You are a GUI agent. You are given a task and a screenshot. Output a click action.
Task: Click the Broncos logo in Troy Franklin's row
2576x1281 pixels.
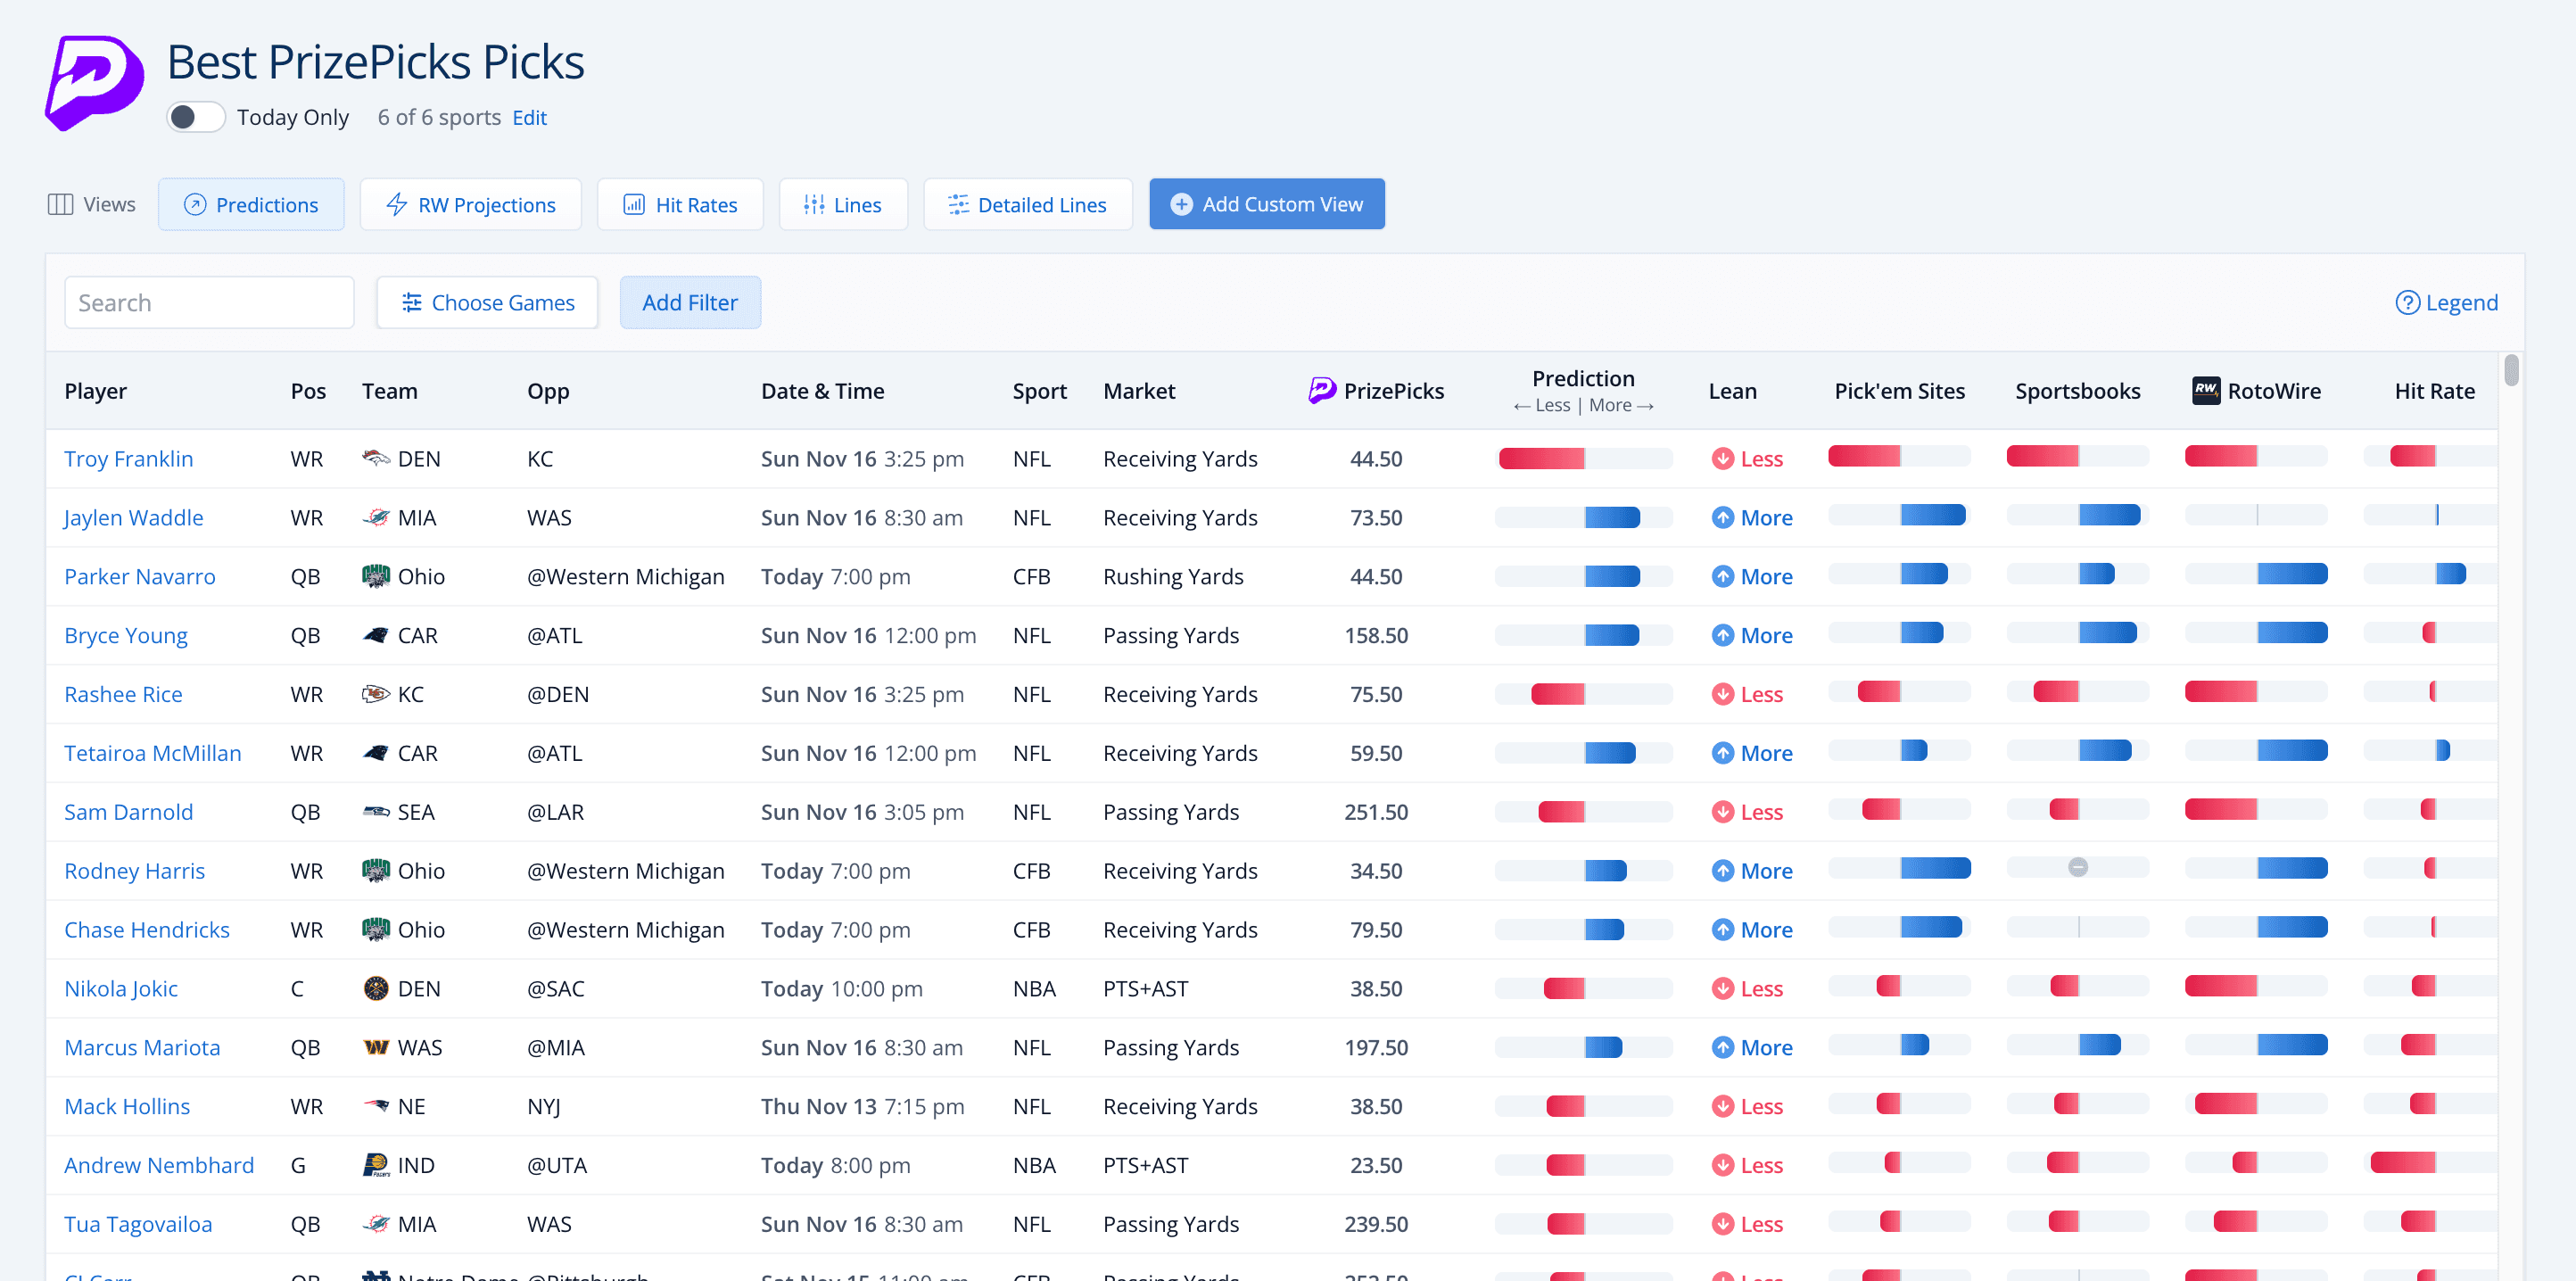378,458
